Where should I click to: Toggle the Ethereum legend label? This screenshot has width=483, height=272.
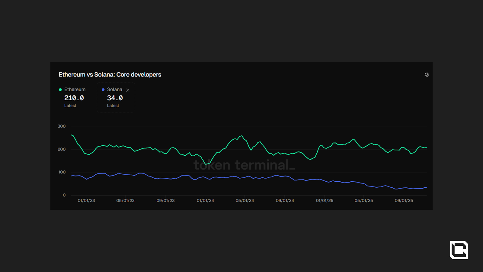75,89
